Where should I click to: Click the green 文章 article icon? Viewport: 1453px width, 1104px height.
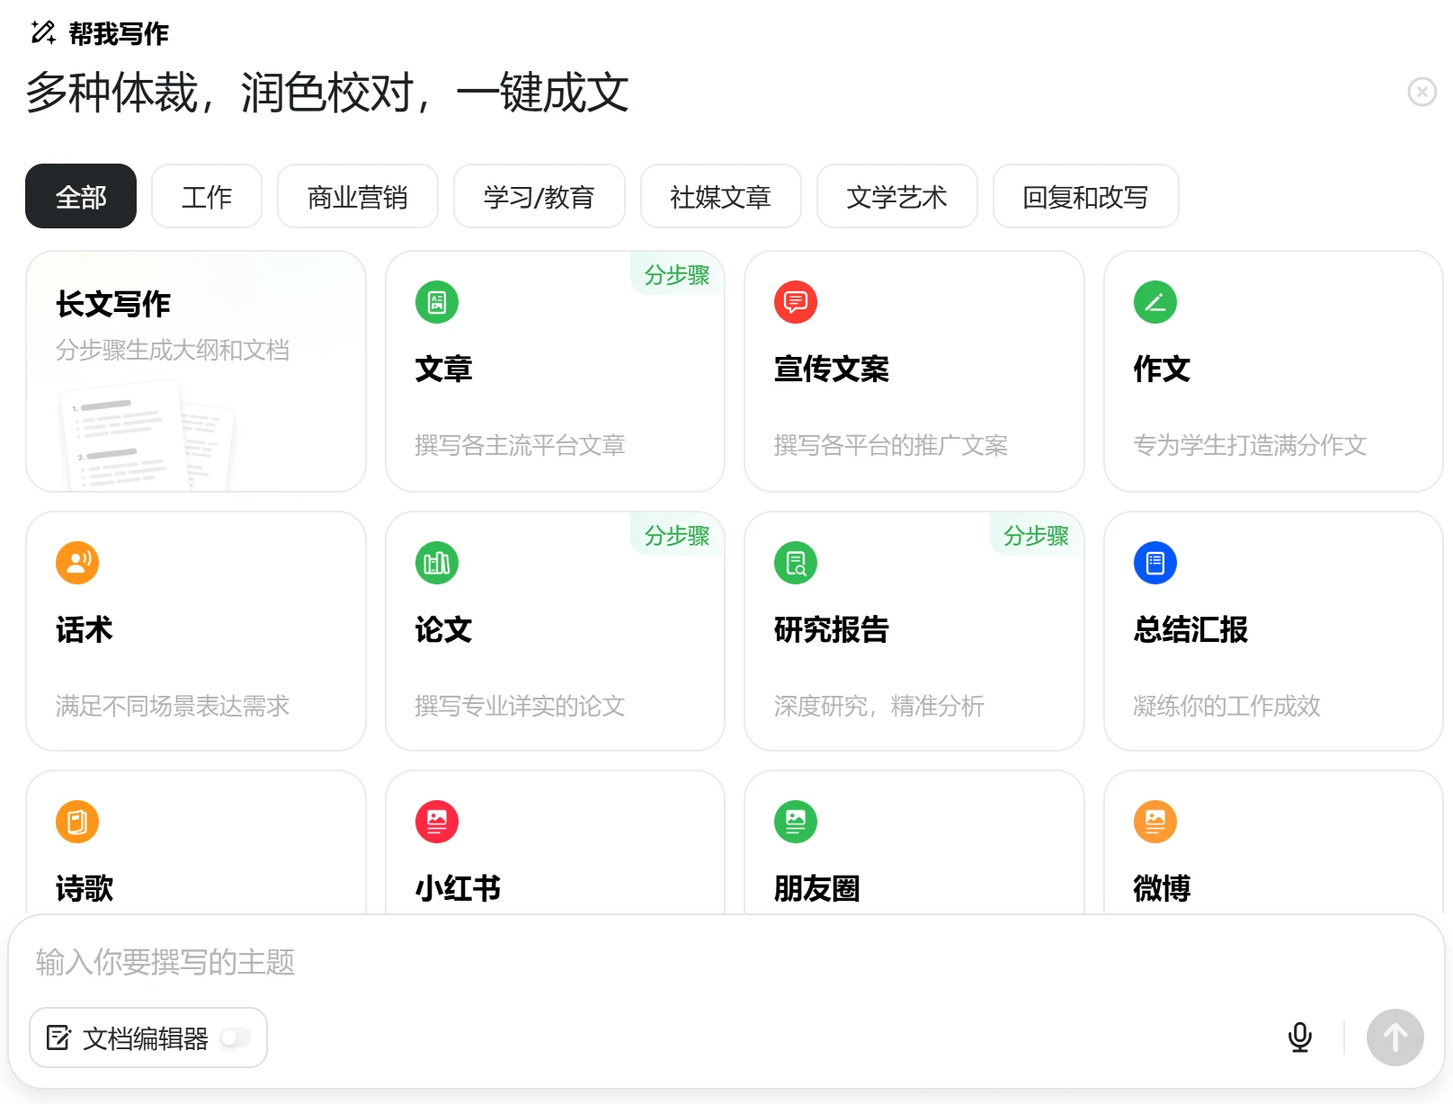click(437, 302)
